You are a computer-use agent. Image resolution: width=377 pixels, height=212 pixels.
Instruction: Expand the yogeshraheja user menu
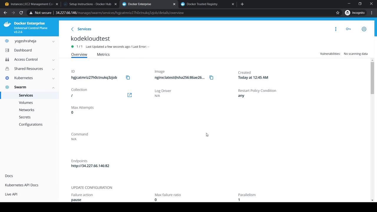[53, 41]
